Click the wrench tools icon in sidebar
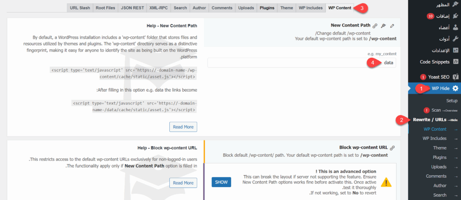Viewport: 461px width, 200px height. click(x=455, y=39)
